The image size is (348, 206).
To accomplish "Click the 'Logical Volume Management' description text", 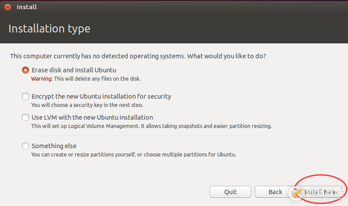I will click(151, 126).
